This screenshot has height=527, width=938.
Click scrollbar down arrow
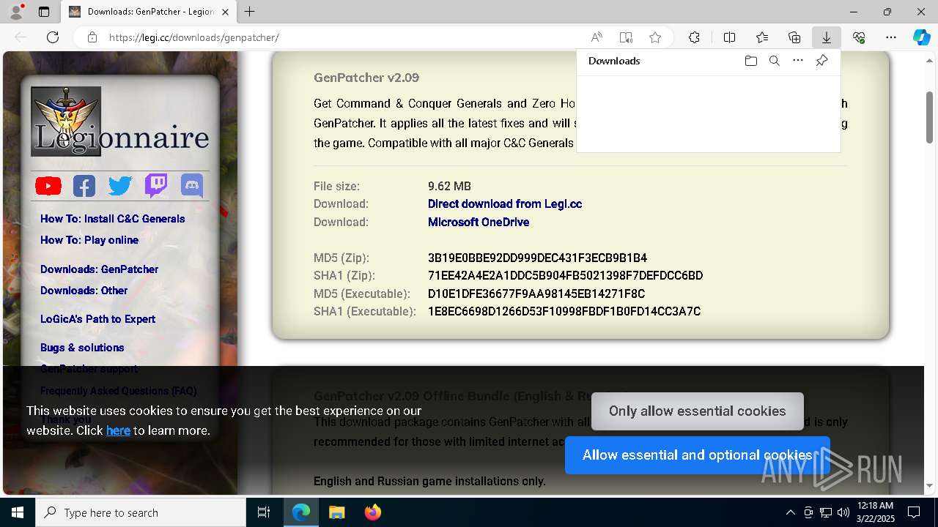pyautogui.click(x=930, y=486)
